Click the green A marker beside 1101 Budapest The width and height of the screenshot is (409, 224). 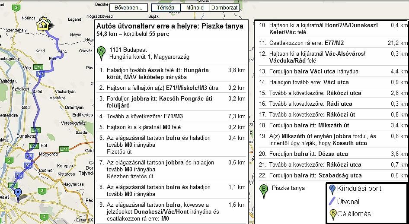click(101, 54)
